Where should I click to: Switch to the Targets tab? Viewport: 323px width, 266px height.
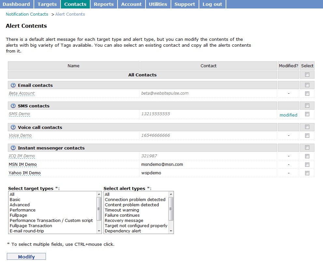(x=47, y=4)
